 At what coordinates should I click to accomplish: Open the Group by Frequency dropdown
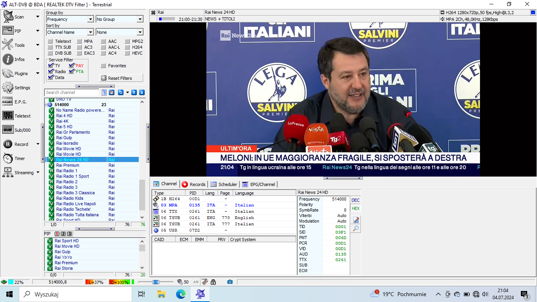coord(70,19)
